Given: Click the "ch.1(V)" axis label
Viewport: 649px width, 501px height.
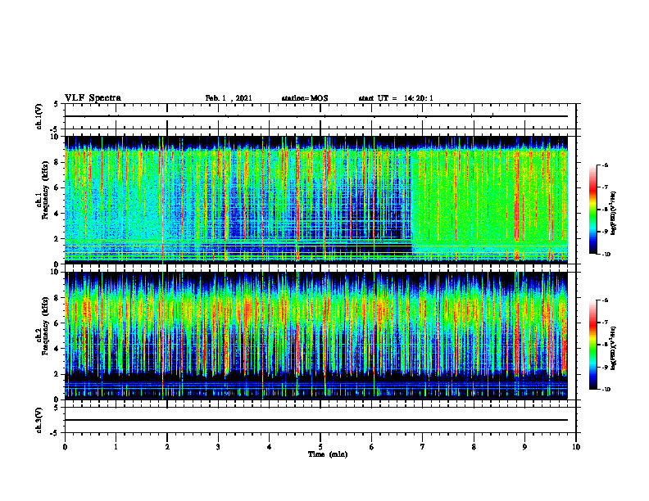Looking at the screenshot, I should click(x=39, y=116).
